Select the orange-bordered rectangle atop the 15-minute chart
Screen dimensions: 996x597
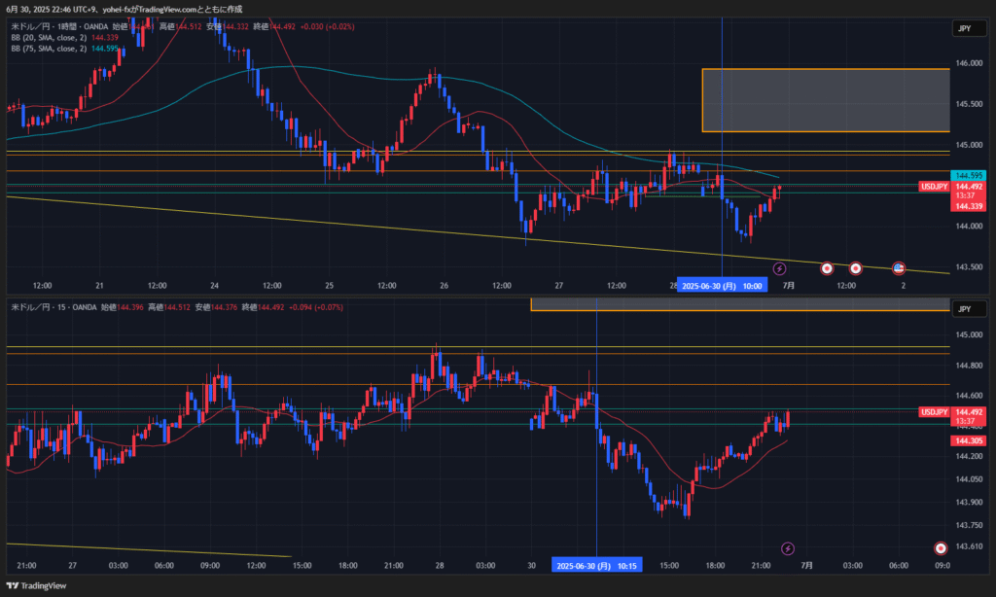pyautogui.click(x=740, y=304)
